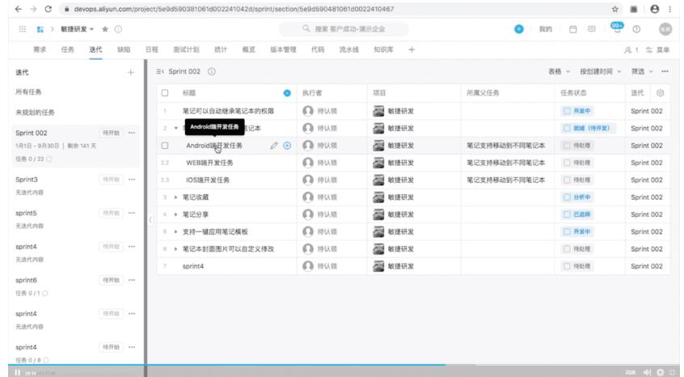Open the more menu for sprint6

[132, 280]
